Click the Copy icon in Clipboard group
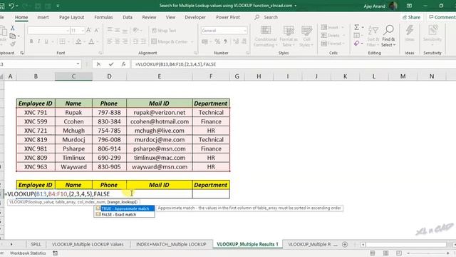 point(13,36)
